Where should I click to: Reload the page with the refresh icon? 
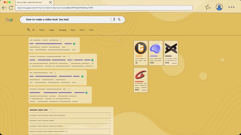(11, 7)
